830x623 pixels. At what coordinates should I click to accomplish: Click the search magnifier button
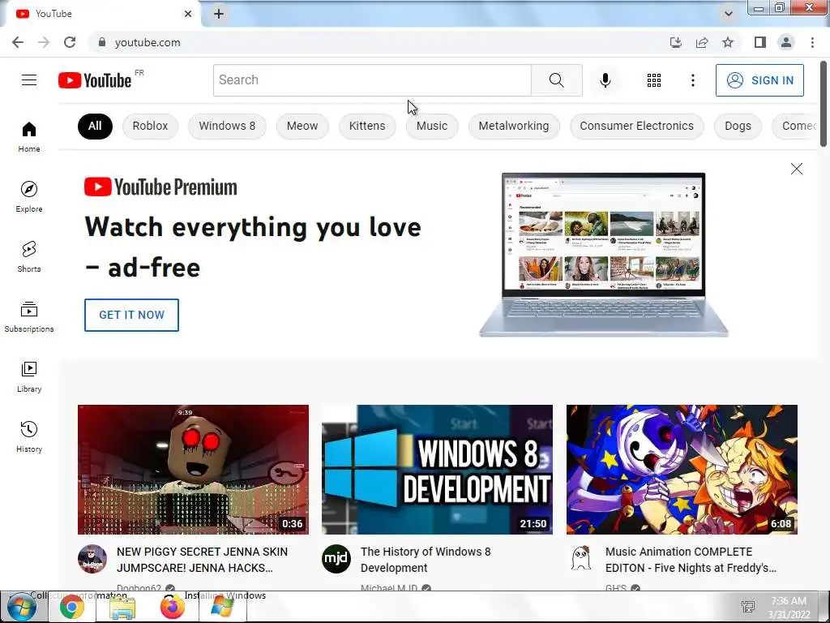point(556,80)
